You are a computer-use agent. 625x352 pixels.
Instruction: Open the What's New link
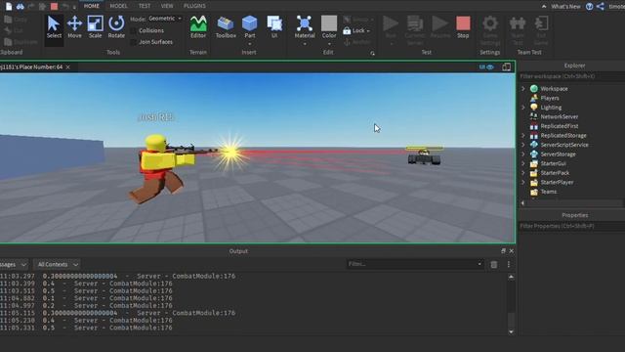(565, 7)
